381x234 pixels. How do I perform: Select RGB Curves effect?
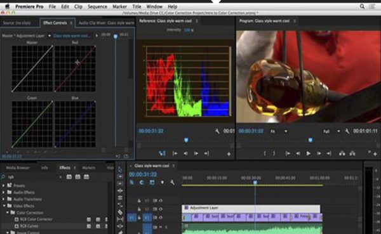(29, 226)
